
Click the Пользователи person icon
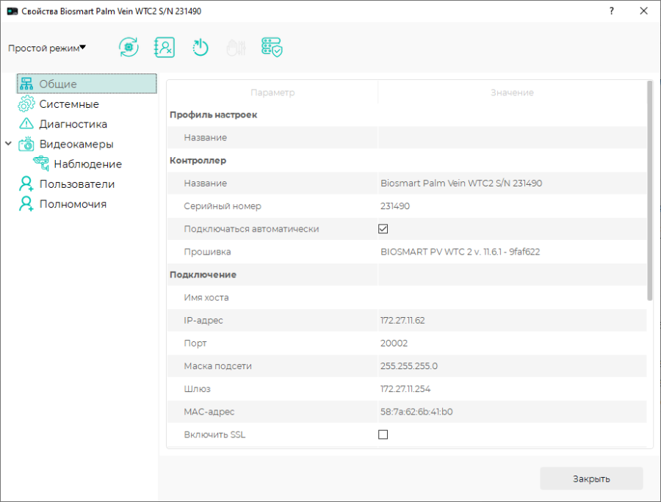26,184
